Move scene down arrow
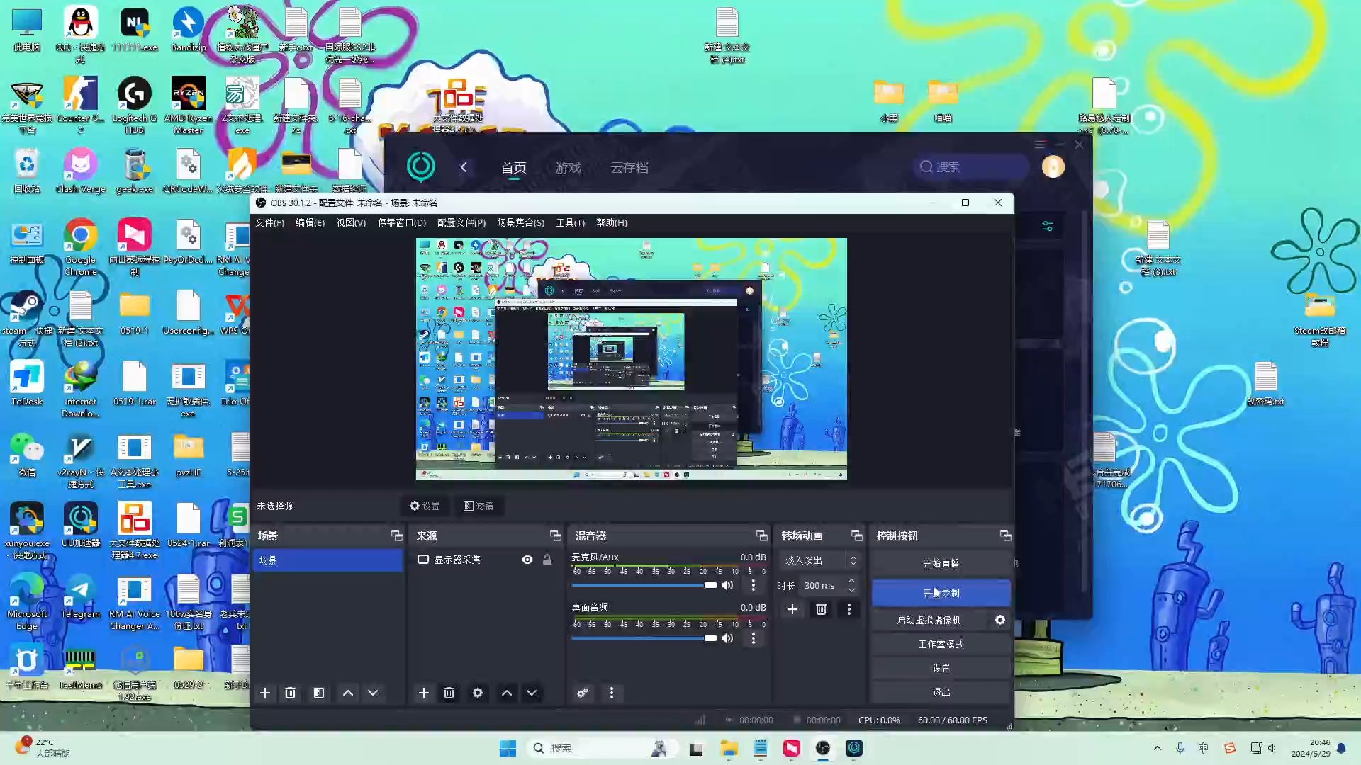The height and width of the screenshot is (765, 1361). pos(373,693)
